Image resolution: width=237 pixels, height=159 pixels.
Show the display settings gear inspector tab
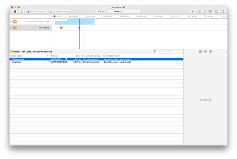(x=205, y=51)
